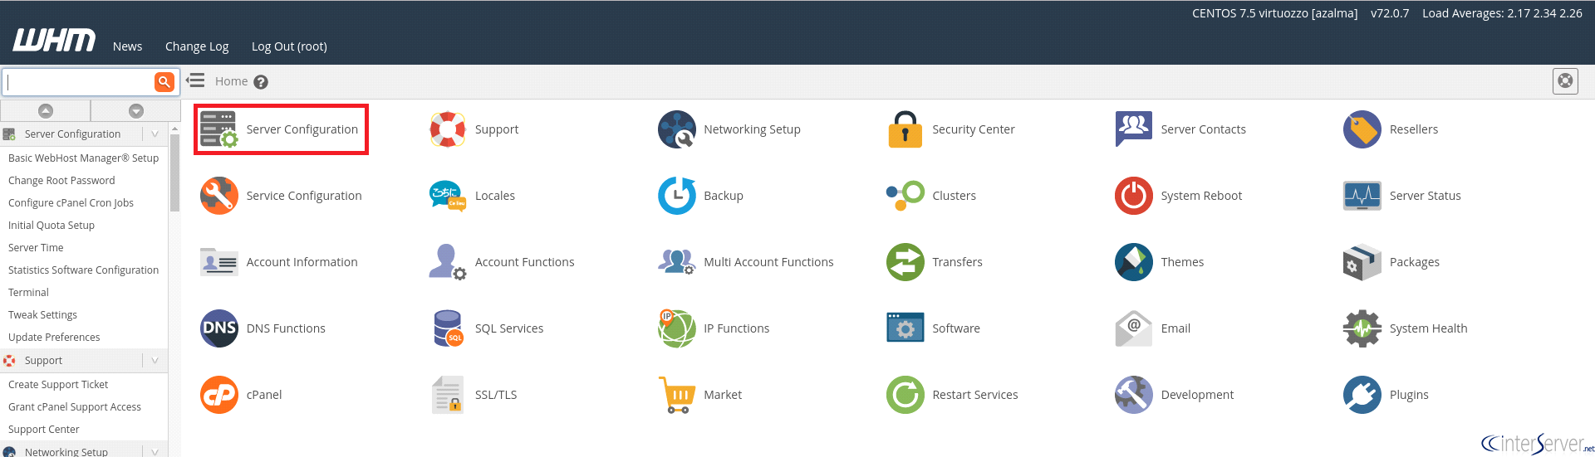Open the Market shopping cart icon

(677, 395)
